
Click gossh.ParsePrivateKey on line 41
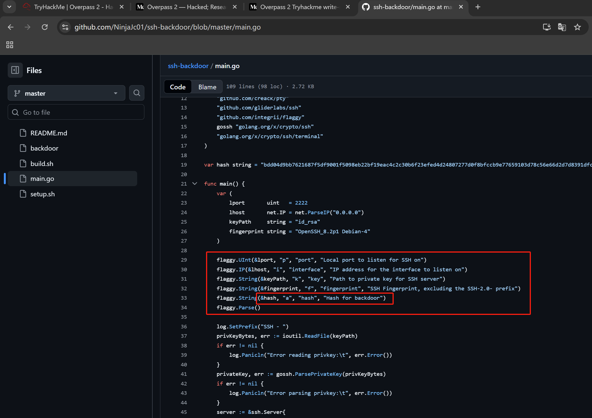pos(331,374)
